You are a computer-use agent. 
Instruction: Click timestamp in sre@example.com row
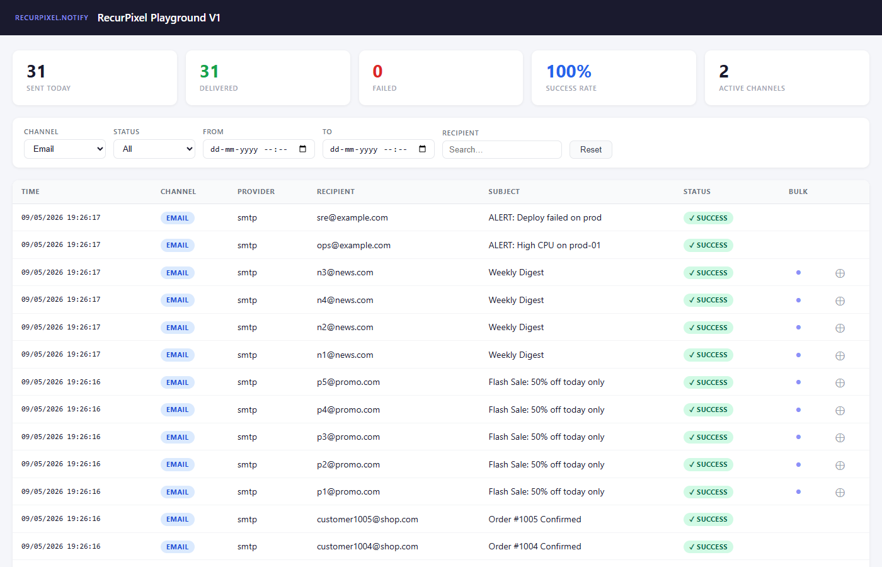[x=61, y=218]
